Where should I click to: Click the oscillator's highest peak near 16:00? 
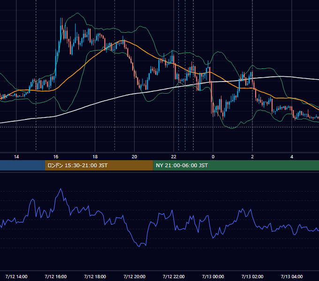click(61, 189)
